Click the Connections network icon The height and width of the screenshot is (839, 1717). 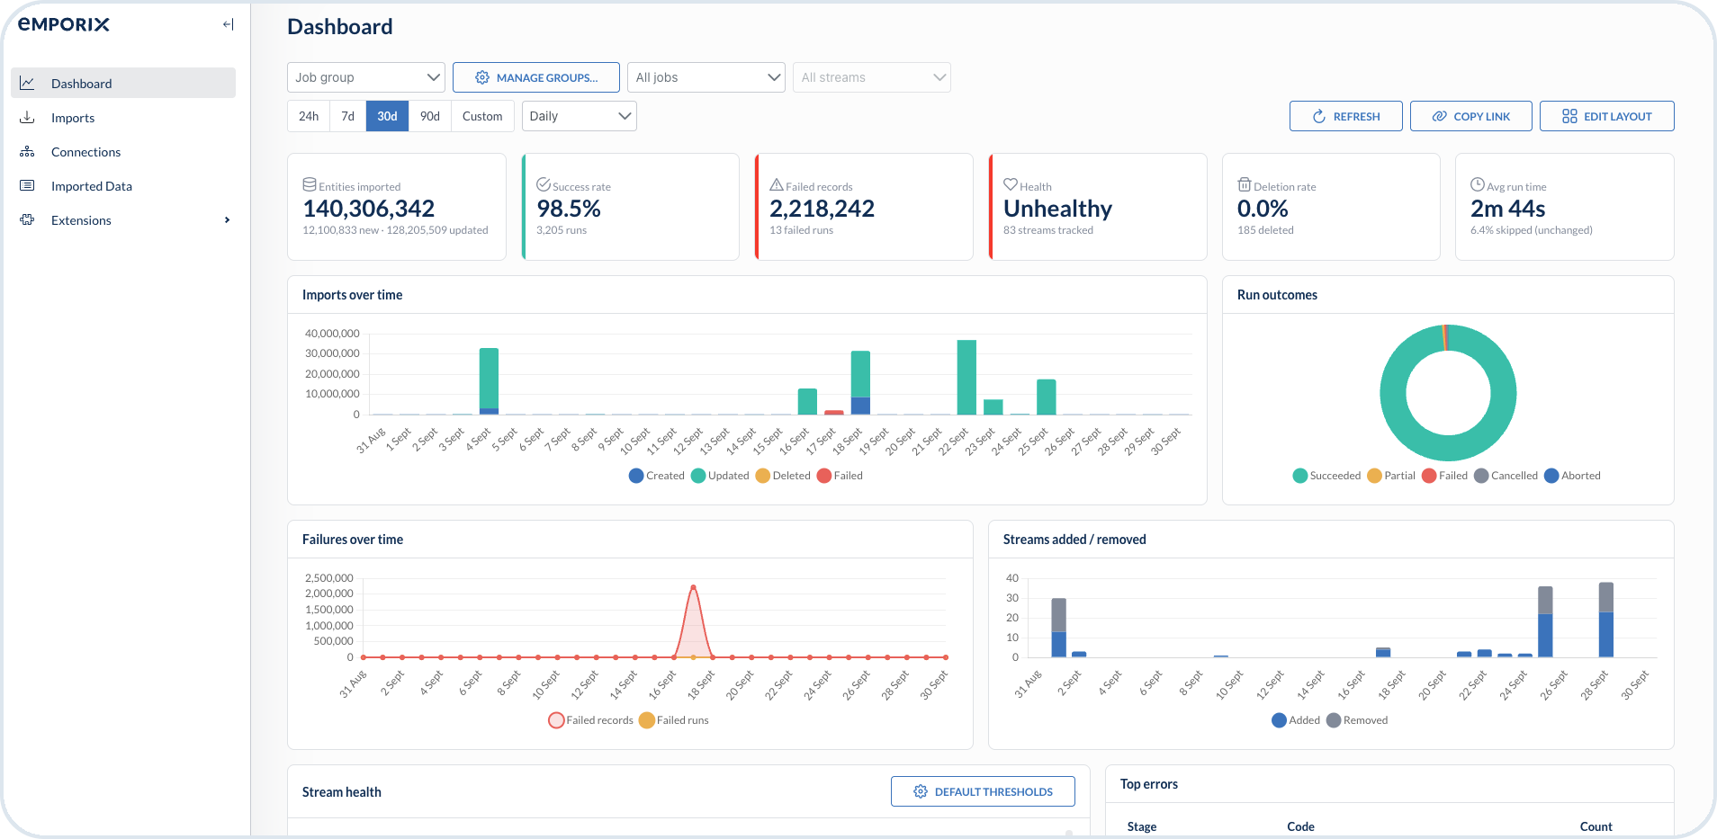click(x=27, y=151)
